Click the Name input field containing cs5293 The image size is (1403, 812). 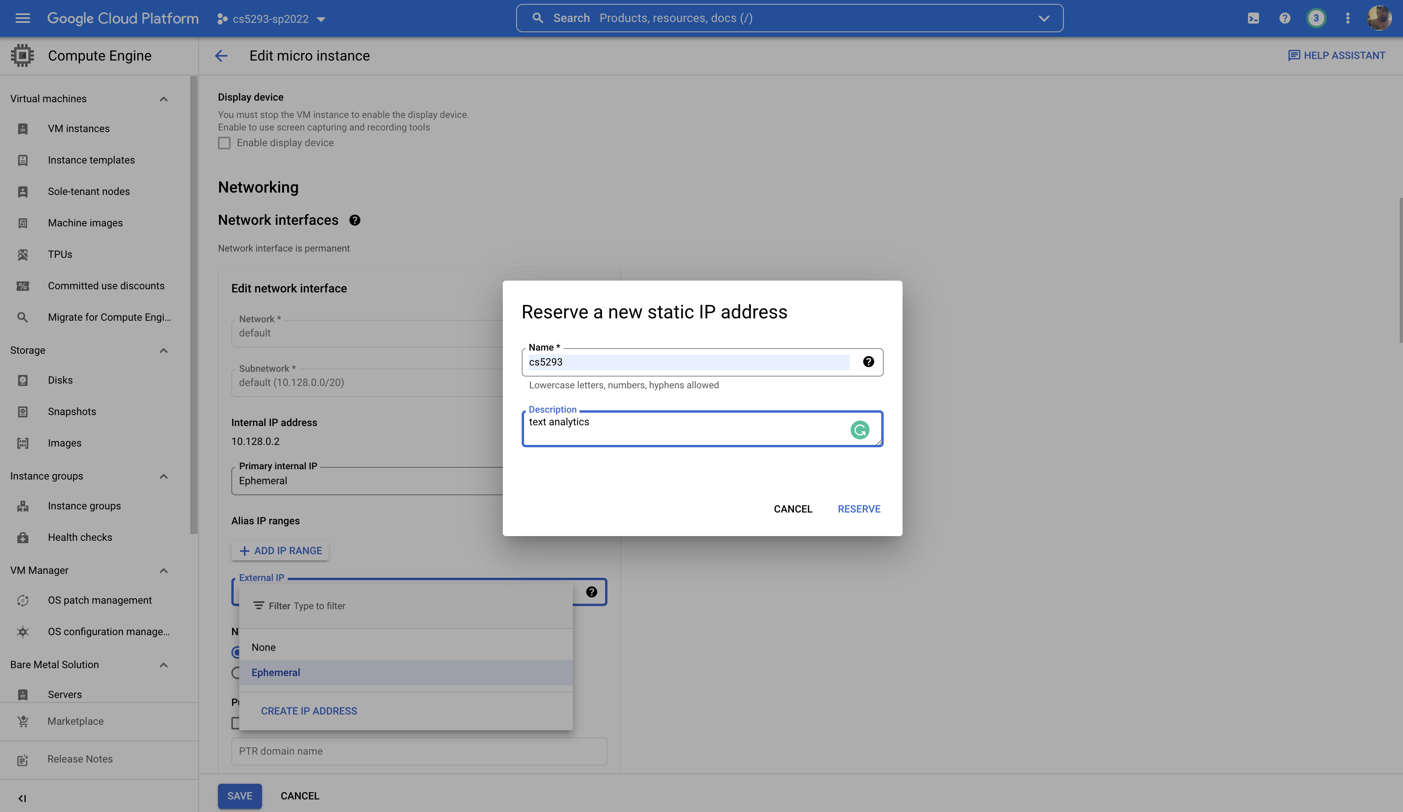[x=688, y=362]
